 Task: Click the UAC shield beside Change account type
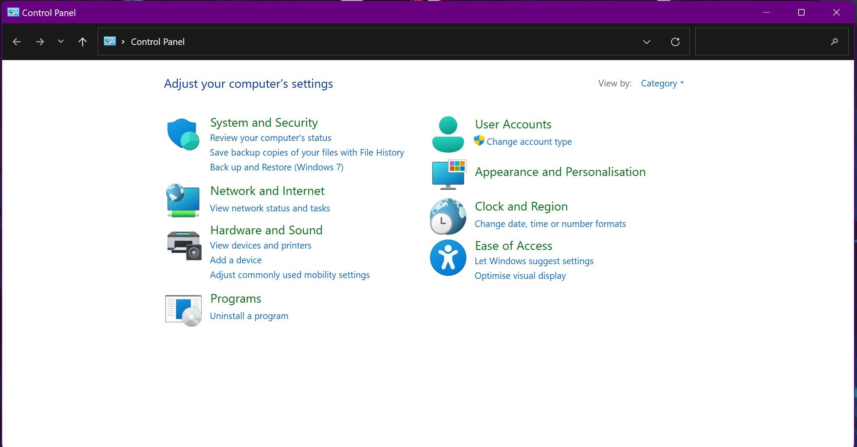coord(479,140)
